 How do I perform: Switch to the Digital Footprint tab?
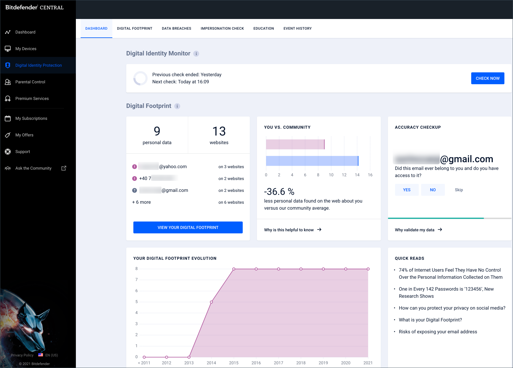135,28
